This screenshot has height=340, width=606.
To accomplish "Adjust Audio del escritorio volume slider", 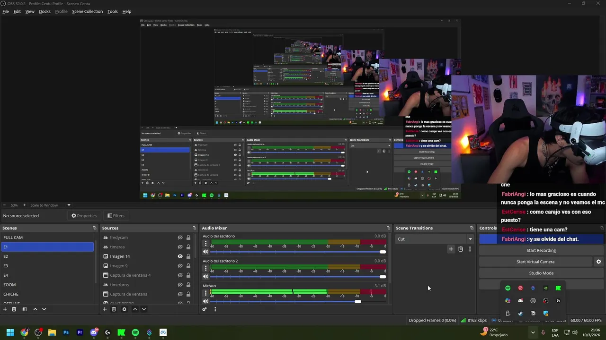I will (x=383, y=252).
